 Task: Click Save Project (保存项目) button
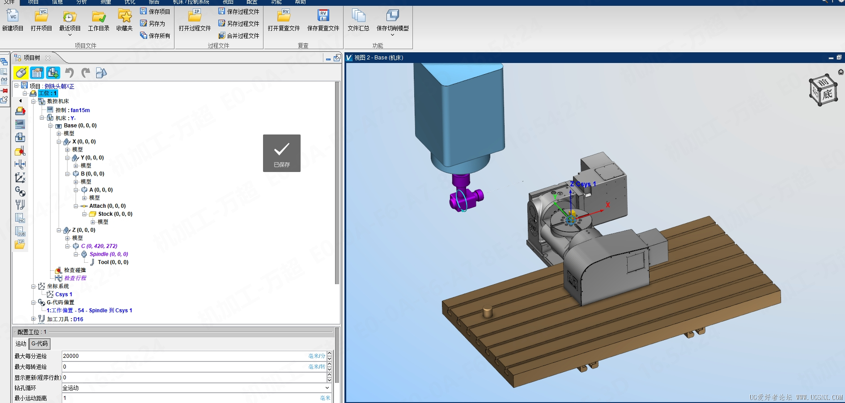(x=155, y=12)
